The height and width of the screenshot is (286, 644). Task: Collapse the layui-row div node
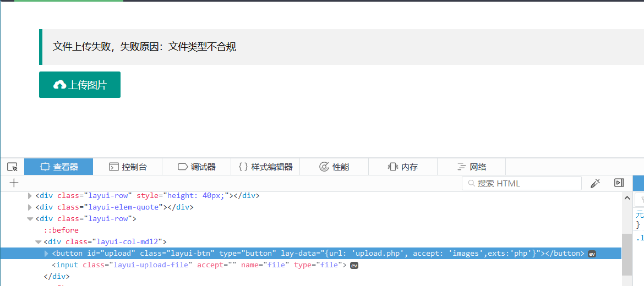(30, 219)
